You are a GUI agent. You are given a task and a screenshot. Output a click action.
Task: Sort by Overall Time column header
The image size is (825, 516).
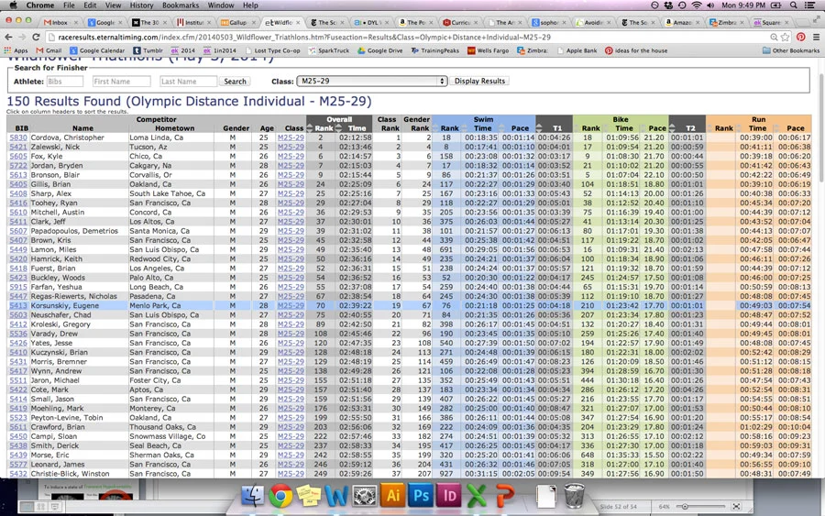coord(357,128)
